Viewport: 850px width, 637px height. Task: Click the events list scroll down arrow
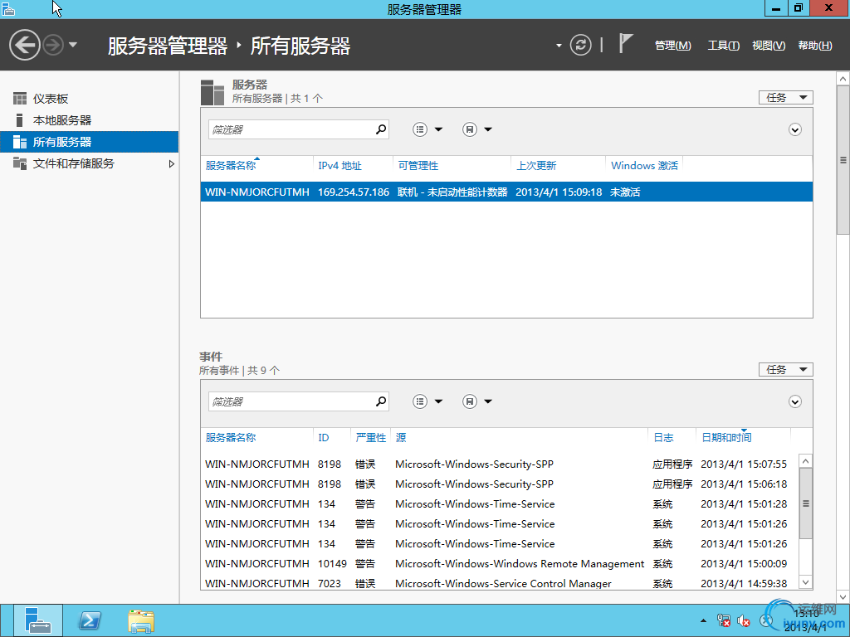tap(805, 583)
